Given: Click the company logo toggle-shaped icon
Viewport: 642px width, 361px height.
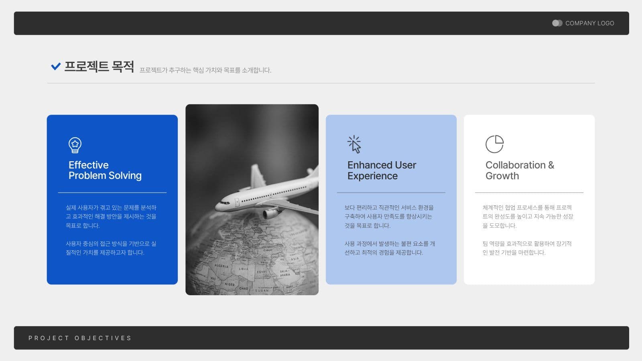Looking at the screenshot, I should click(x=557, y=23).
